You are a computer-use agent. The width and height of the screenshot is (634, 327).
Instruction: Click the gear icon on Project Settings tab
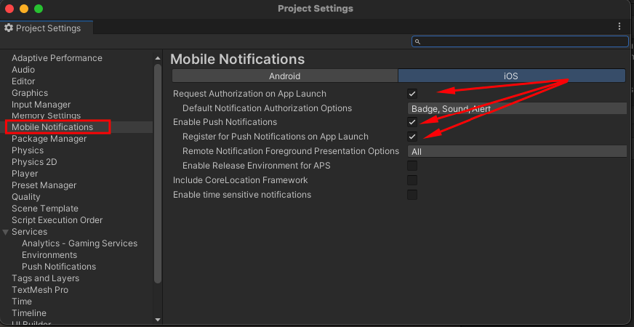[9, 28]
